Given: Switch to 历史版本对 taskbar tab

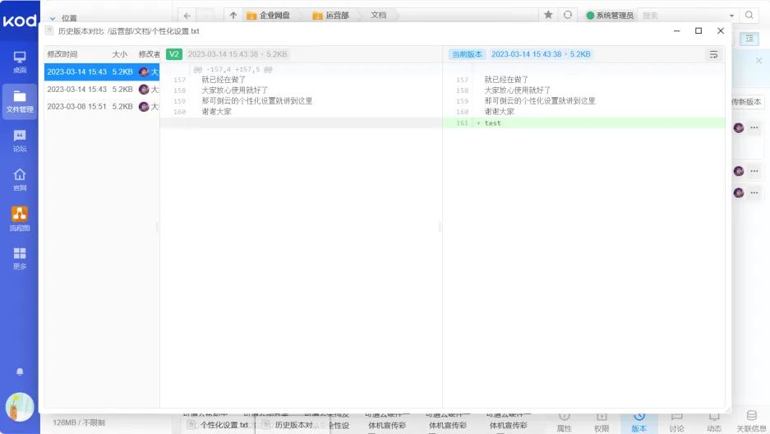Looking at the screenshot, I should pos(293,425).
